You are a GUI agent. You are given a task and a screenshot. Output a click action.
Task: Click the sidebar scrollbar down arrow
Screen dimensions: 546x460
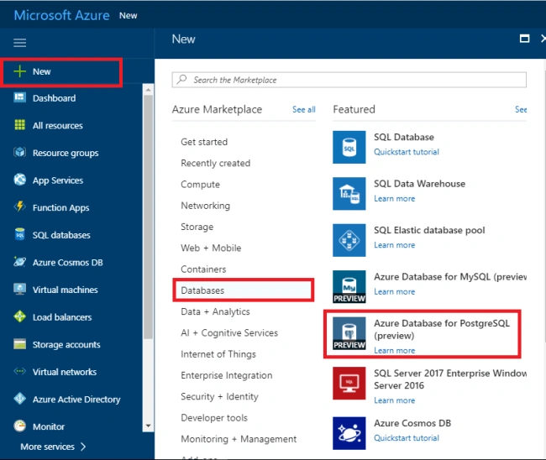[149, 426]
